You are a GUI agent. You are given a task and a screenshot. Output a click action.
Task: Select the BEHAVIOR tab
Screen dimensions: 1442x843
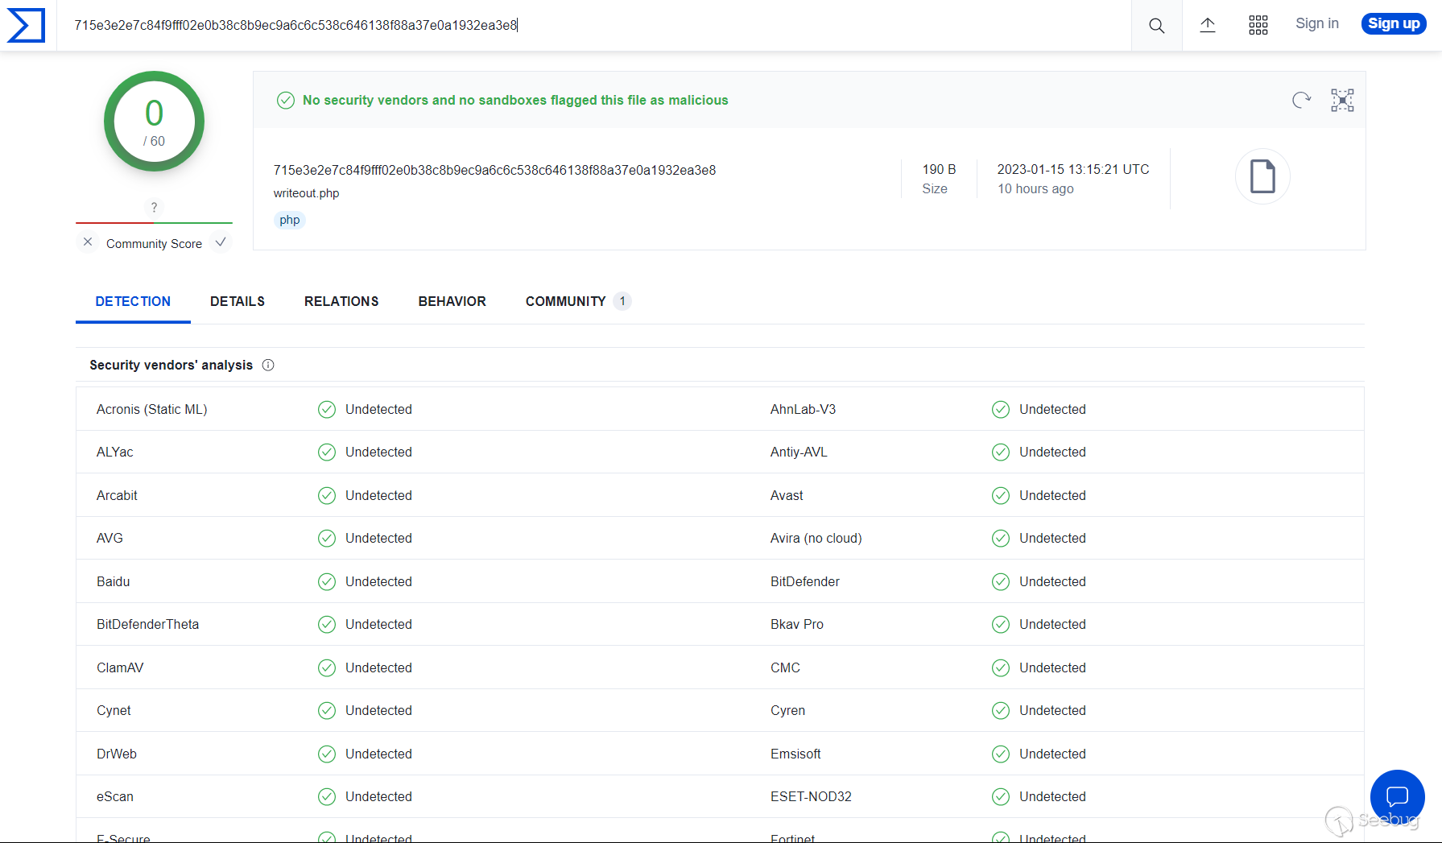tap(452, 301)
